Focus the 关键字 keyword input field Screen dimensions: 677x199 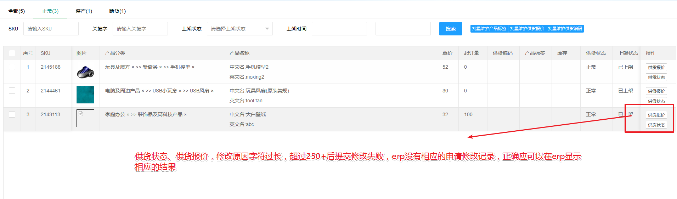pyautogui.click(x=140, y=29)
